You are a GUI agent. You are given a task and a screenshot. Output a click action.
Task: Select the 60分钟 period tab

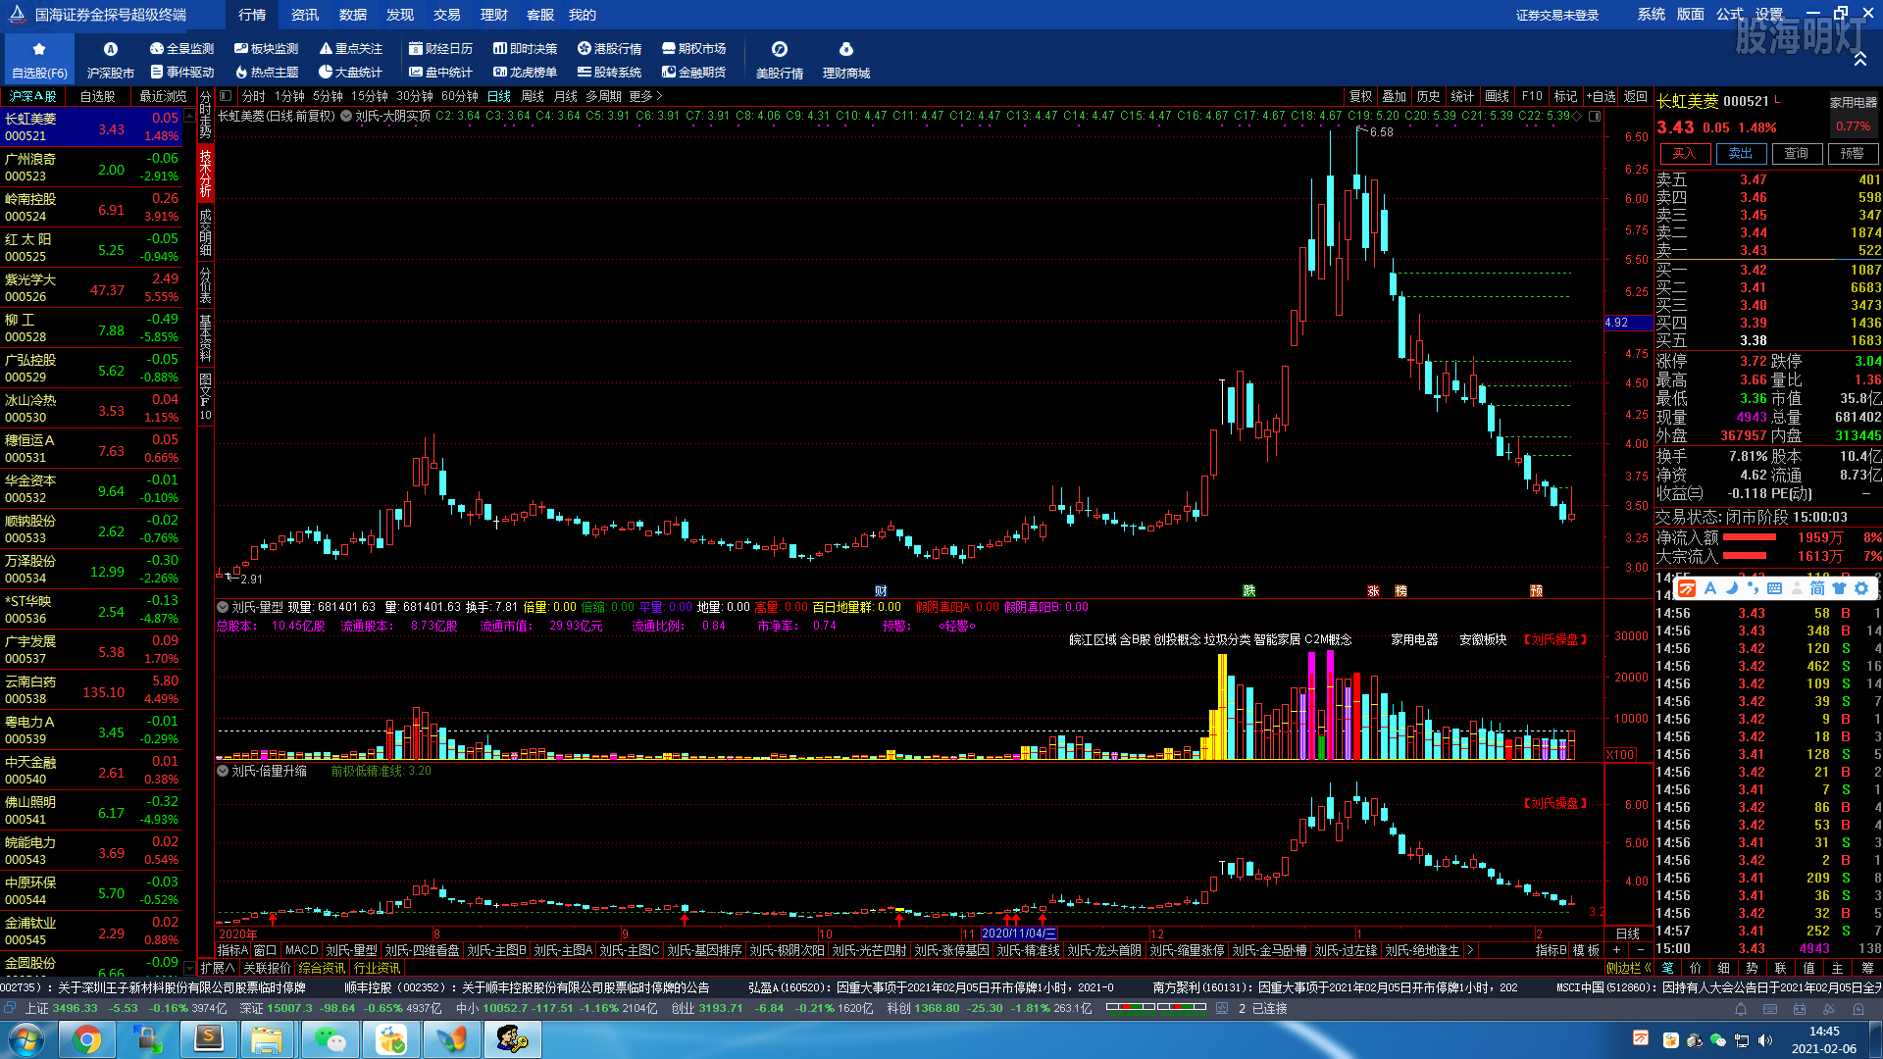click(460, 96)
